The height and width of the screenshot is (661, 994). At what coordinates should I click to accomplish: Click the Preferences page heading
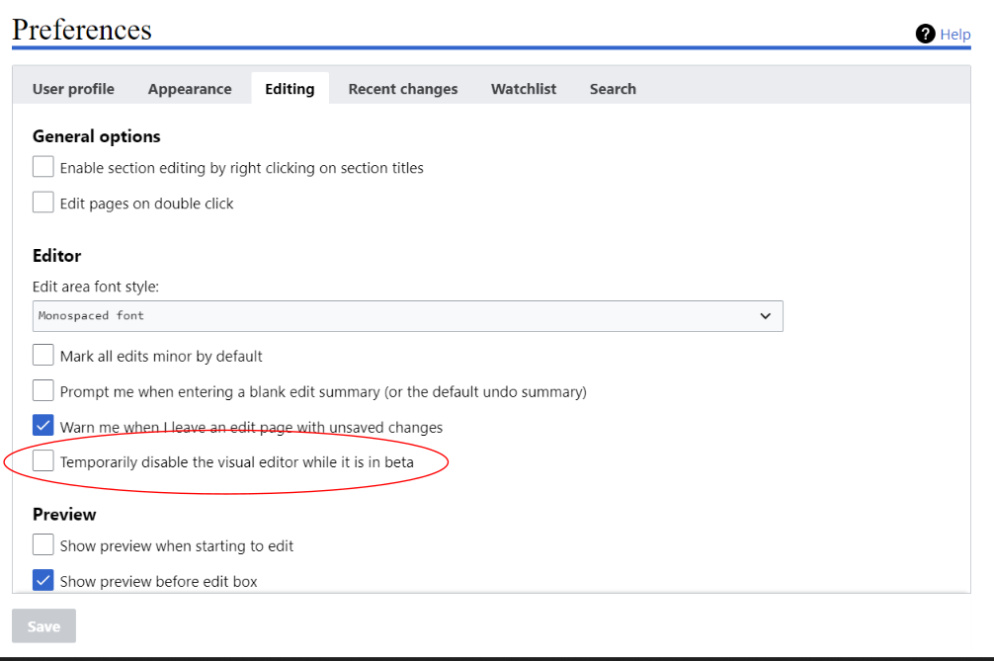[82, 30]
